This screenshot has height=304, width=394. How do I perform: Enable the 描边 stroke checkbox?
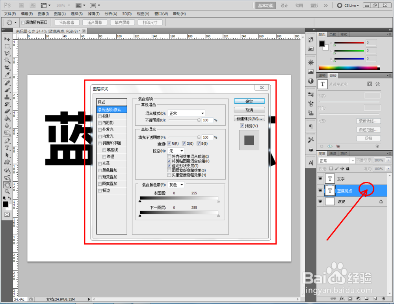[100, 191]
